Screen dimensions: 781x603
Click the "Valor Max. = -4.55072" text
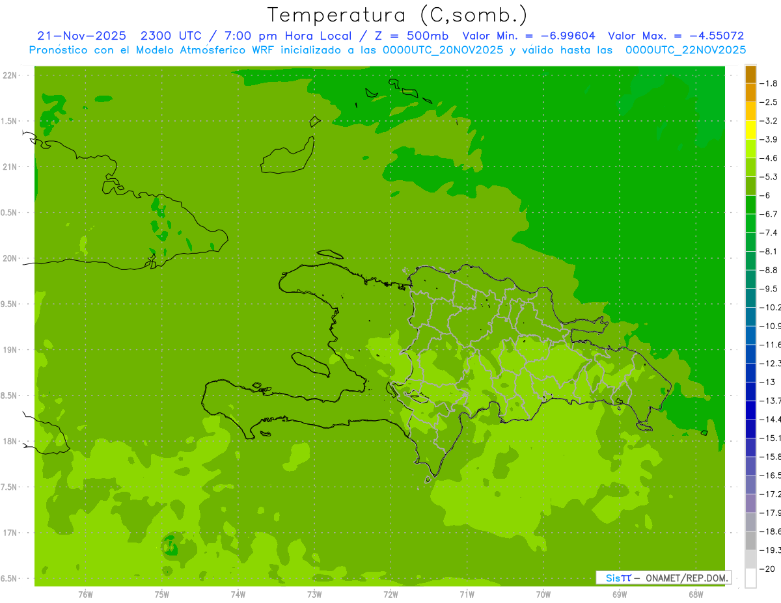(x=676, y=36)
